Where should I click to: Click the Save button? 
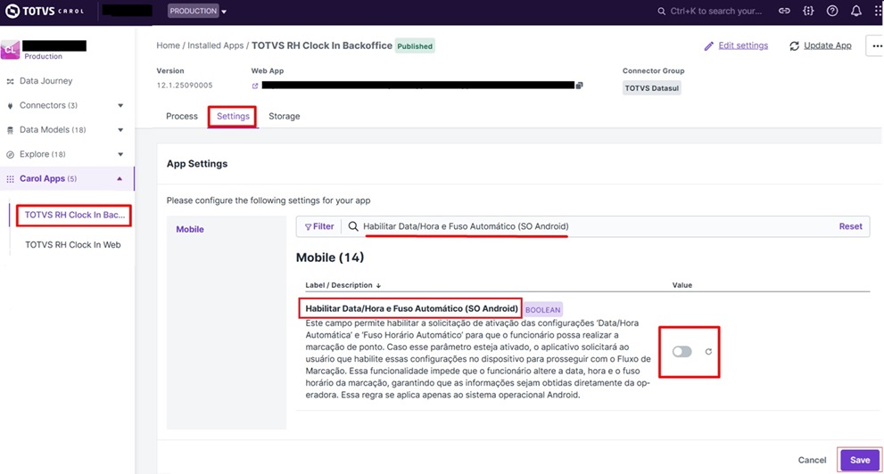[x=860, y=460]
